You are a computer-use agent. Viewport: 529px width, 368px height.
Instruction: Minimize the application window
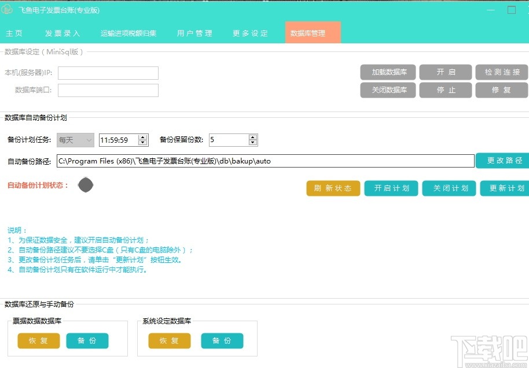[491, 10]
